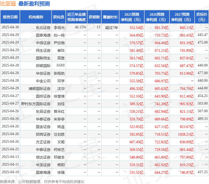Click 552.54亿 profit forecast
The width and height of the screenshot is (209, 184).
click(136, 28)
